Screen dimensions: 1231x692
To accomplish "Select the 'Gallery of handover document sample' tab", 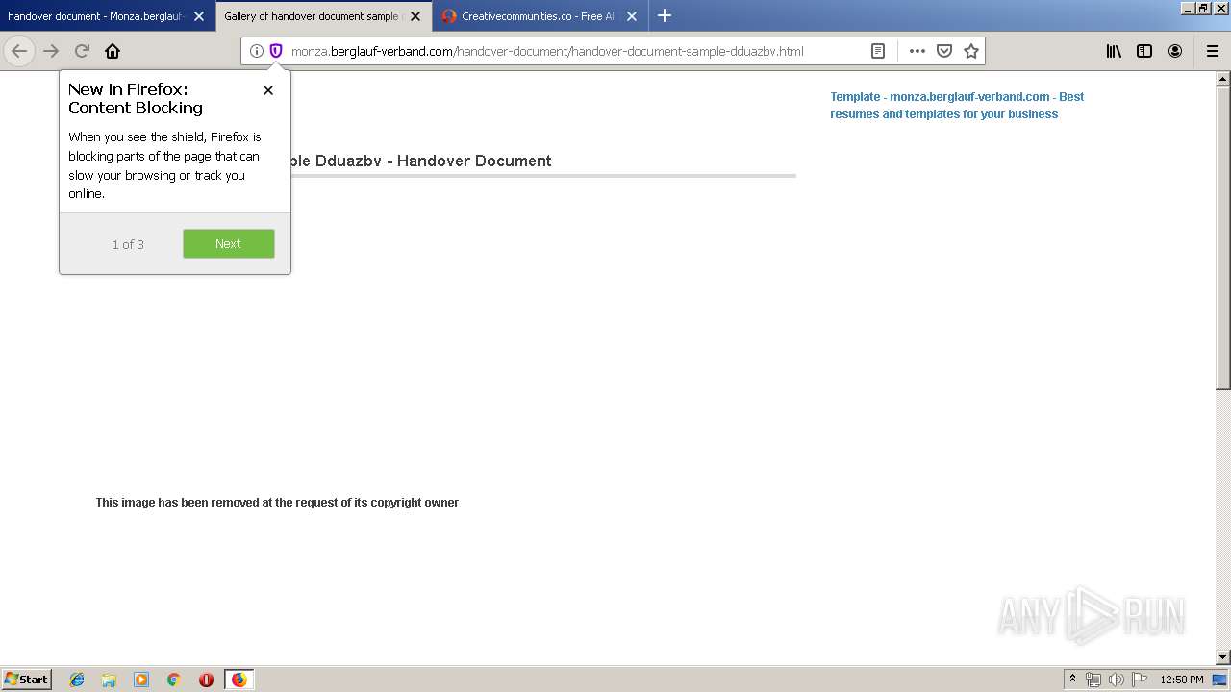I will (313, 16).
